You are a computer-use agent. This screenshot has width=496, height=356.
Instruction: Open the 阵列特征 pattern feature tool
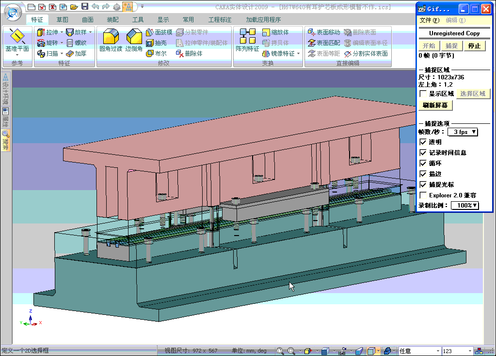pyautogui.click(x=247, y=40)
